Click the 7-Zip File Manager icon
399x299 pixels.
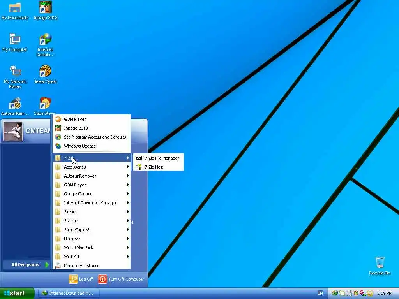click(139, 158)
